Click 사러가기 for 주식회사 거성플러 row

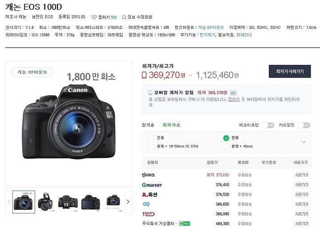(302, 224)
